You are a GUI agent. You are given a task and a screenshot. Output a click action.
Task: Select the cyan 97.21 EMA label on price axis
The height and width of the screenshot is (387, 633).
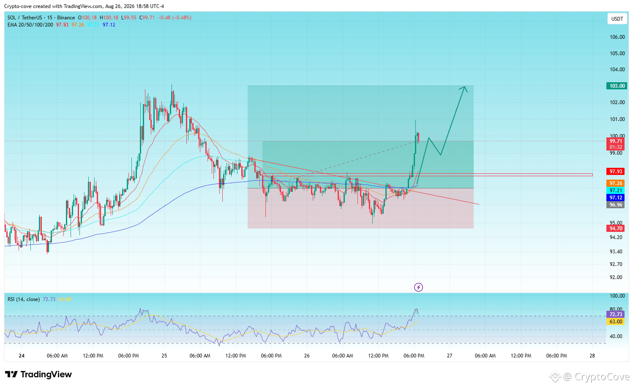pos(616,191)
